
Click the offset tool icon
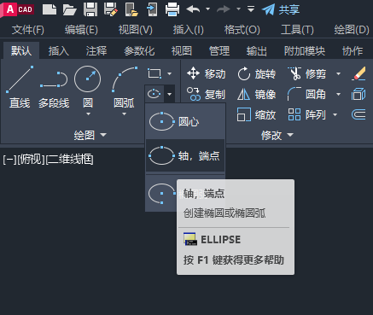[358, 114]
